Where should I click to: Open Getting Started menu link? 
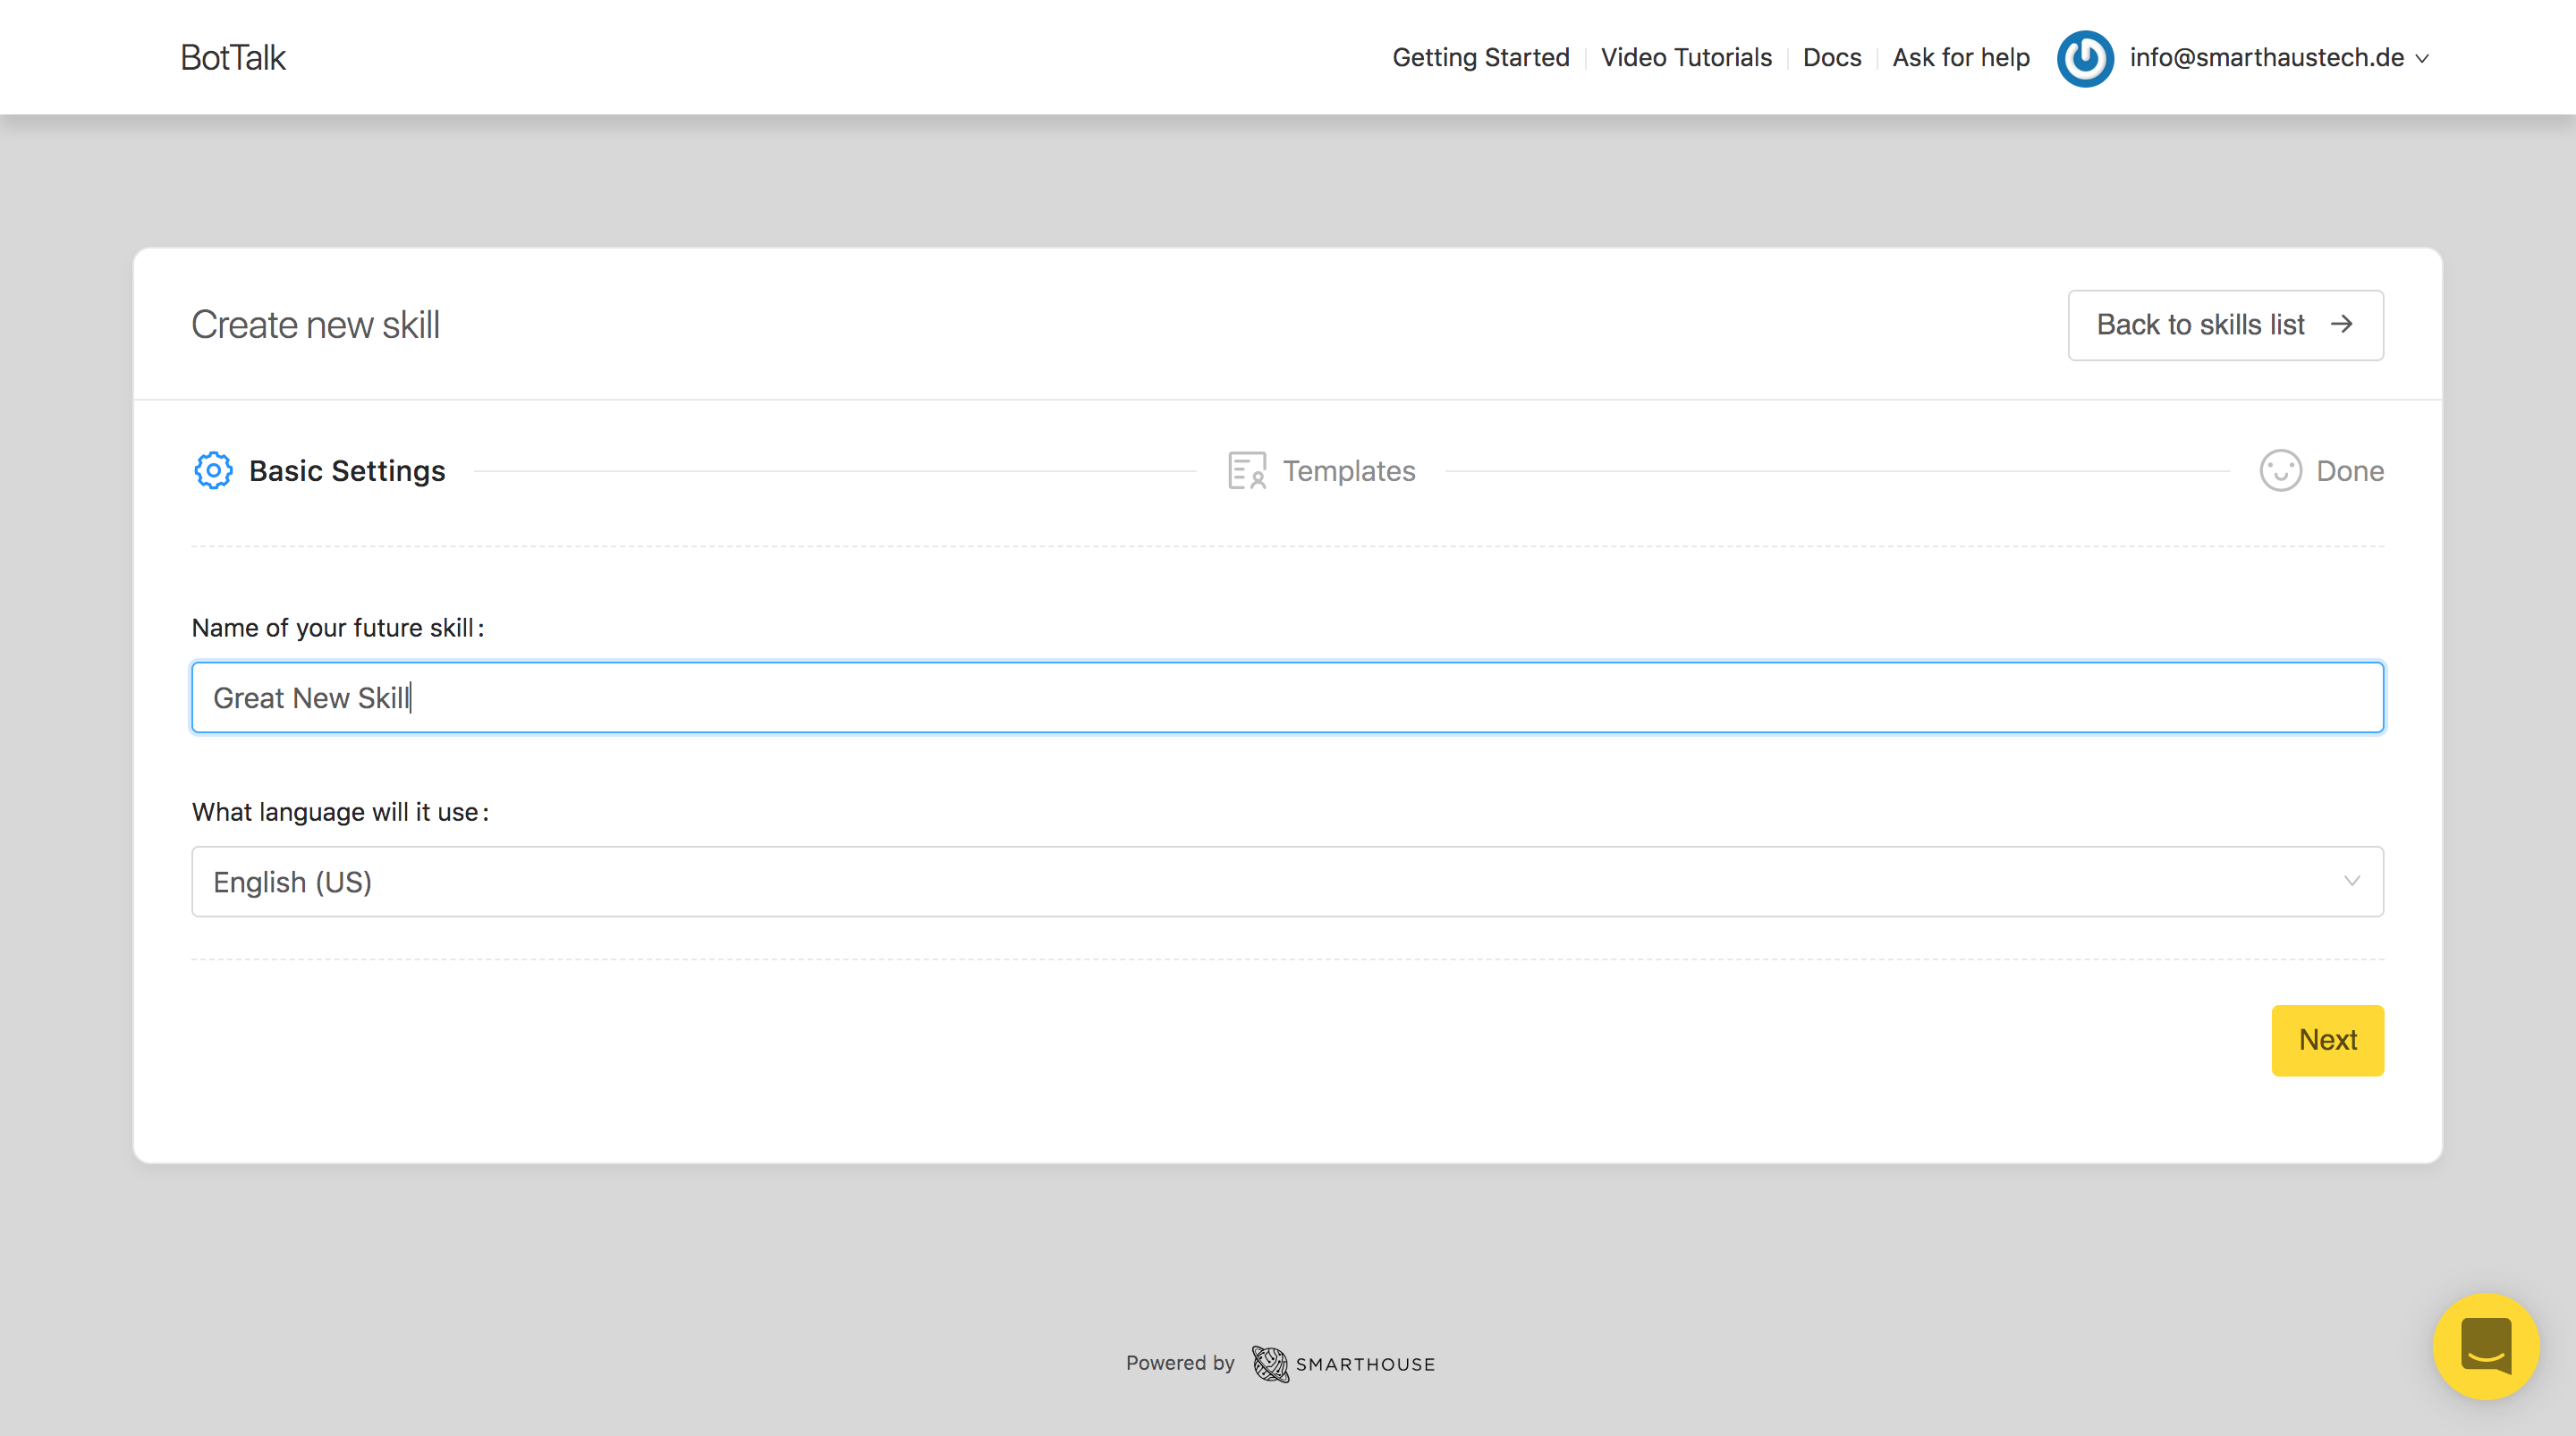[1480, 57]
